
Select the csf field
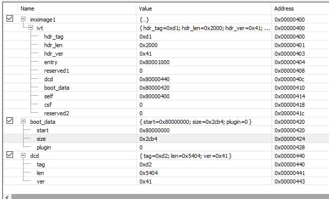point(48,105)
